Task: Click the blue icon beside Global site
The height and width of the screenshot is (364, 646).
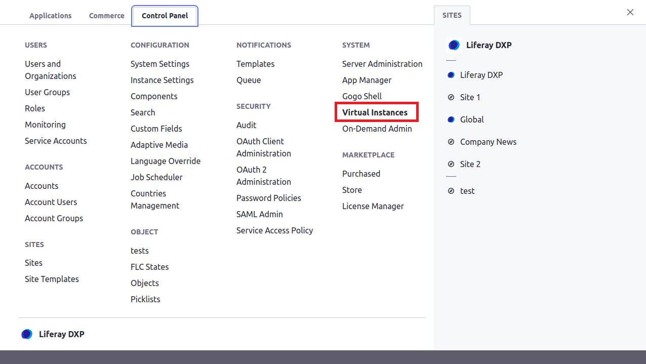Action: [451, 119]
